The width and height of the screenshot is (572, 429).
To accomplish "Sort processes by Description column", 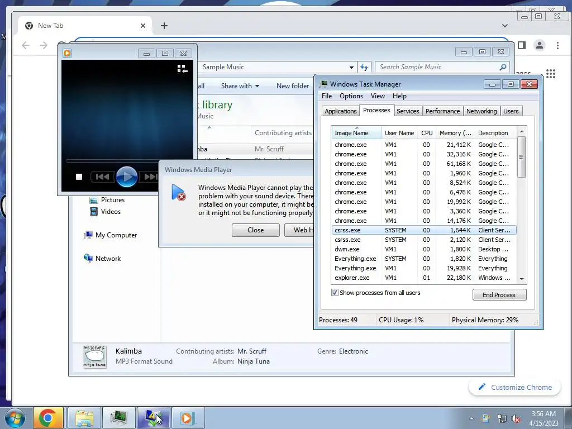I will 495,133.
